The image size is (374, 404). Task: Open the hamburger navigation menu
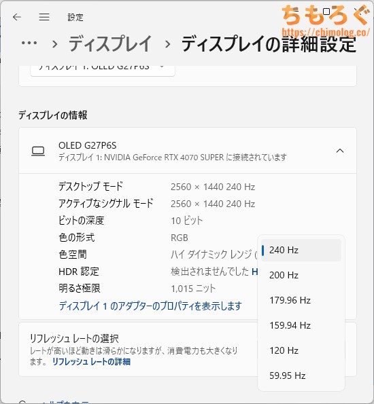coord(44,17)
